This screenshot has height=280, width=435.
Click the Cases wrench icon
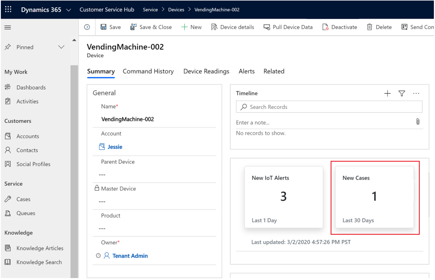(8, 199)
